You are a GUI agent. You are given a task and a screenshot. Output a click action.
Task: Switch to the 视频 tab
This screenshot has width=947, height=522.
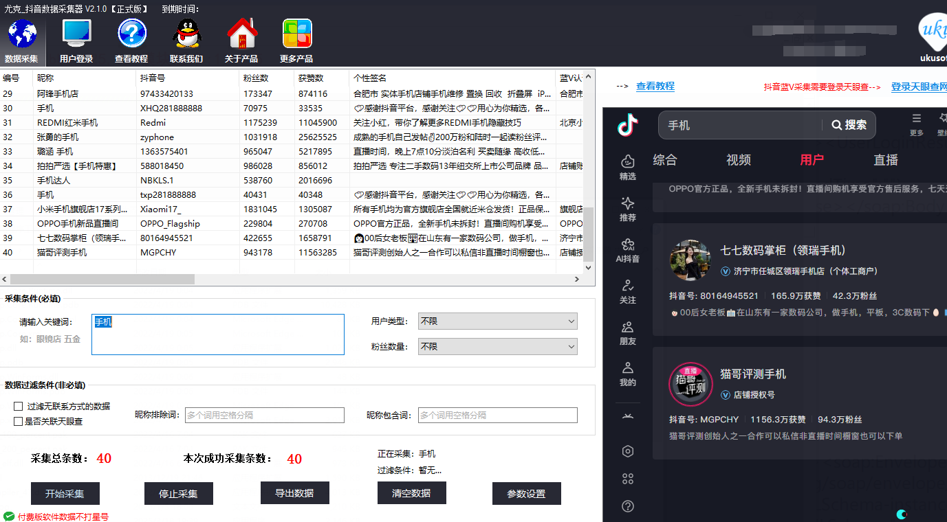(737, 159)
